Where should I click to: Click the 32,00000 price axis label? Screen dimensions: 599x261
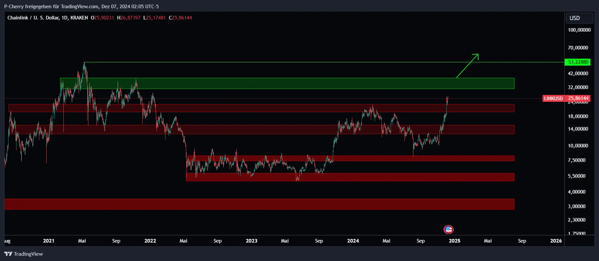(578, 87)
